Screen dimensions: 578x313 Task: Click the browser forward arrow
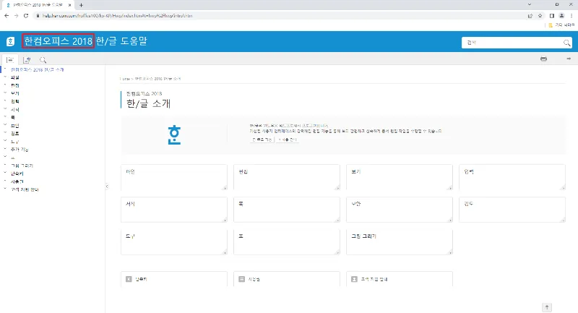pos(16,15)
